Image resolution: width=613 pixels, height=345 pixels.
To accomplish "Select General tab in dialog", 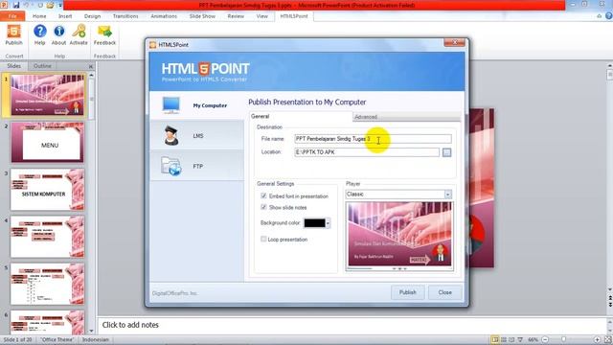I will click(x=301, y=116).
